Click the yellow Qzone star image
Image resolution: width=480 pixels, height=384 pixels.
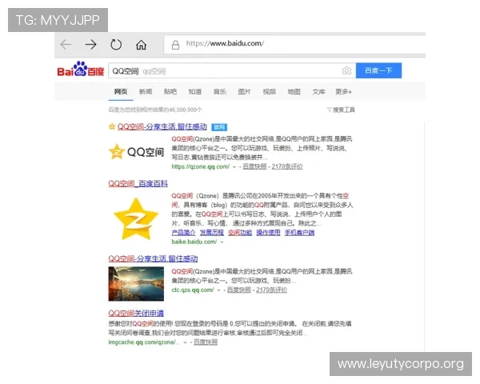[x=136, y=218]
